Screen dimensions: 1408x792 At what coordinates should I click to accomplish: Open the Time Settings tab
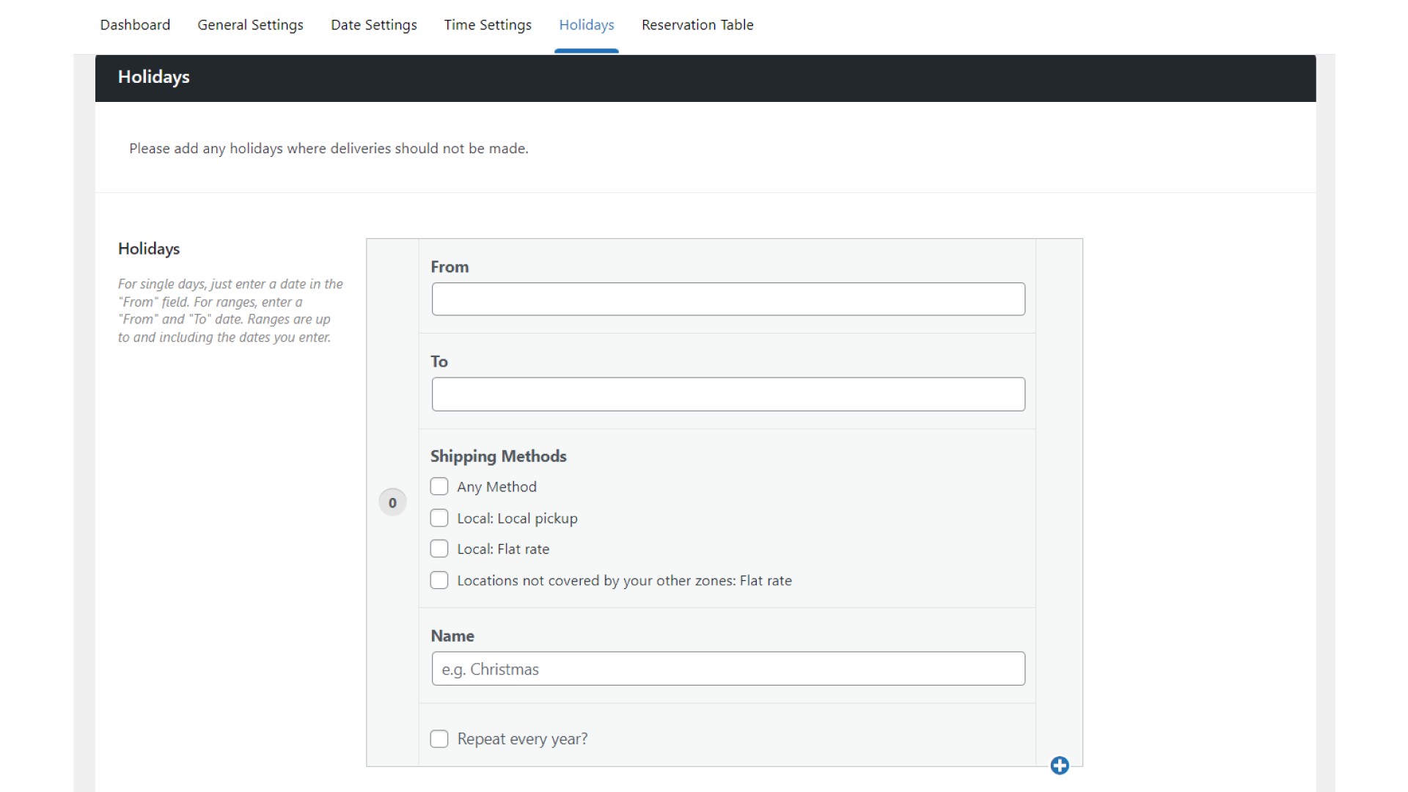coord(488,25)
